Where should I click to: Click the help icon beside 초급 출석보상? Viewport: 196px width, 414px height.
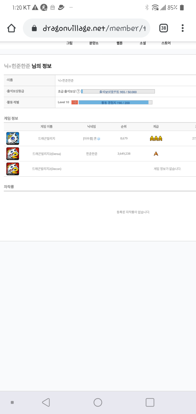78,92
